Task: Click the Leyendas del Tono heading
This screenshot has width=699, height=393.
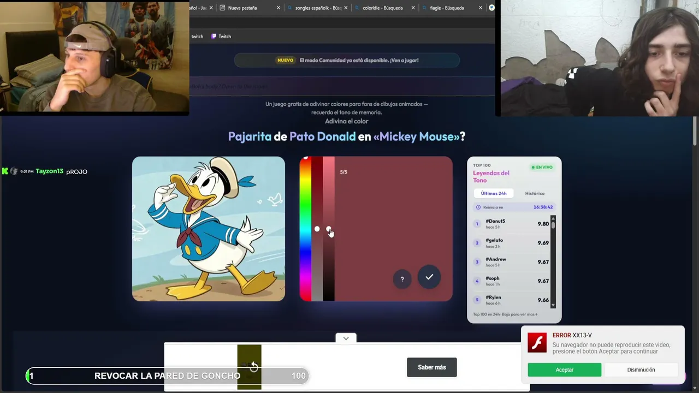Action: pyautogui.click(x=491, y=177)
